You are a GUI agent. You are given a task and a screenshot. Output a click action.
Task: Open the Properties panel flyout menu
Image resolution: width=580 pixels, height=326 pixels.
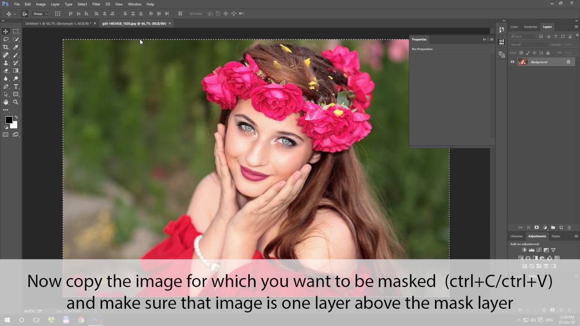[x=492, y=39]
